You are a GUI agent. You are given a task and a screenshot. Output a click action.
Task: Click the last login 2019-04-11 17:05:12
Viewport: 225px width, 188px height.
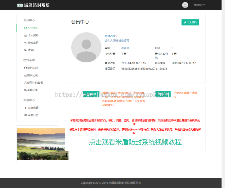coord(184,63)
